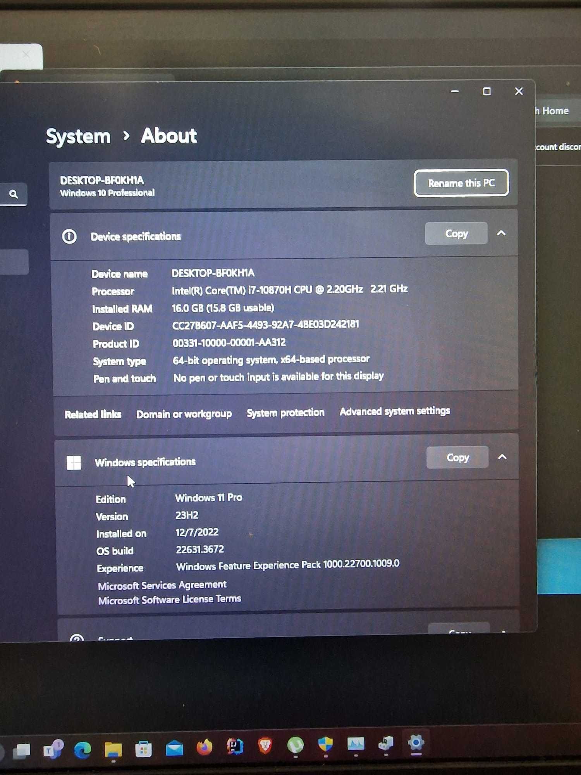Select the Product ID value 00331-10000-00001-AA312
The image size is (581, 775).
[x=229, y=343]
